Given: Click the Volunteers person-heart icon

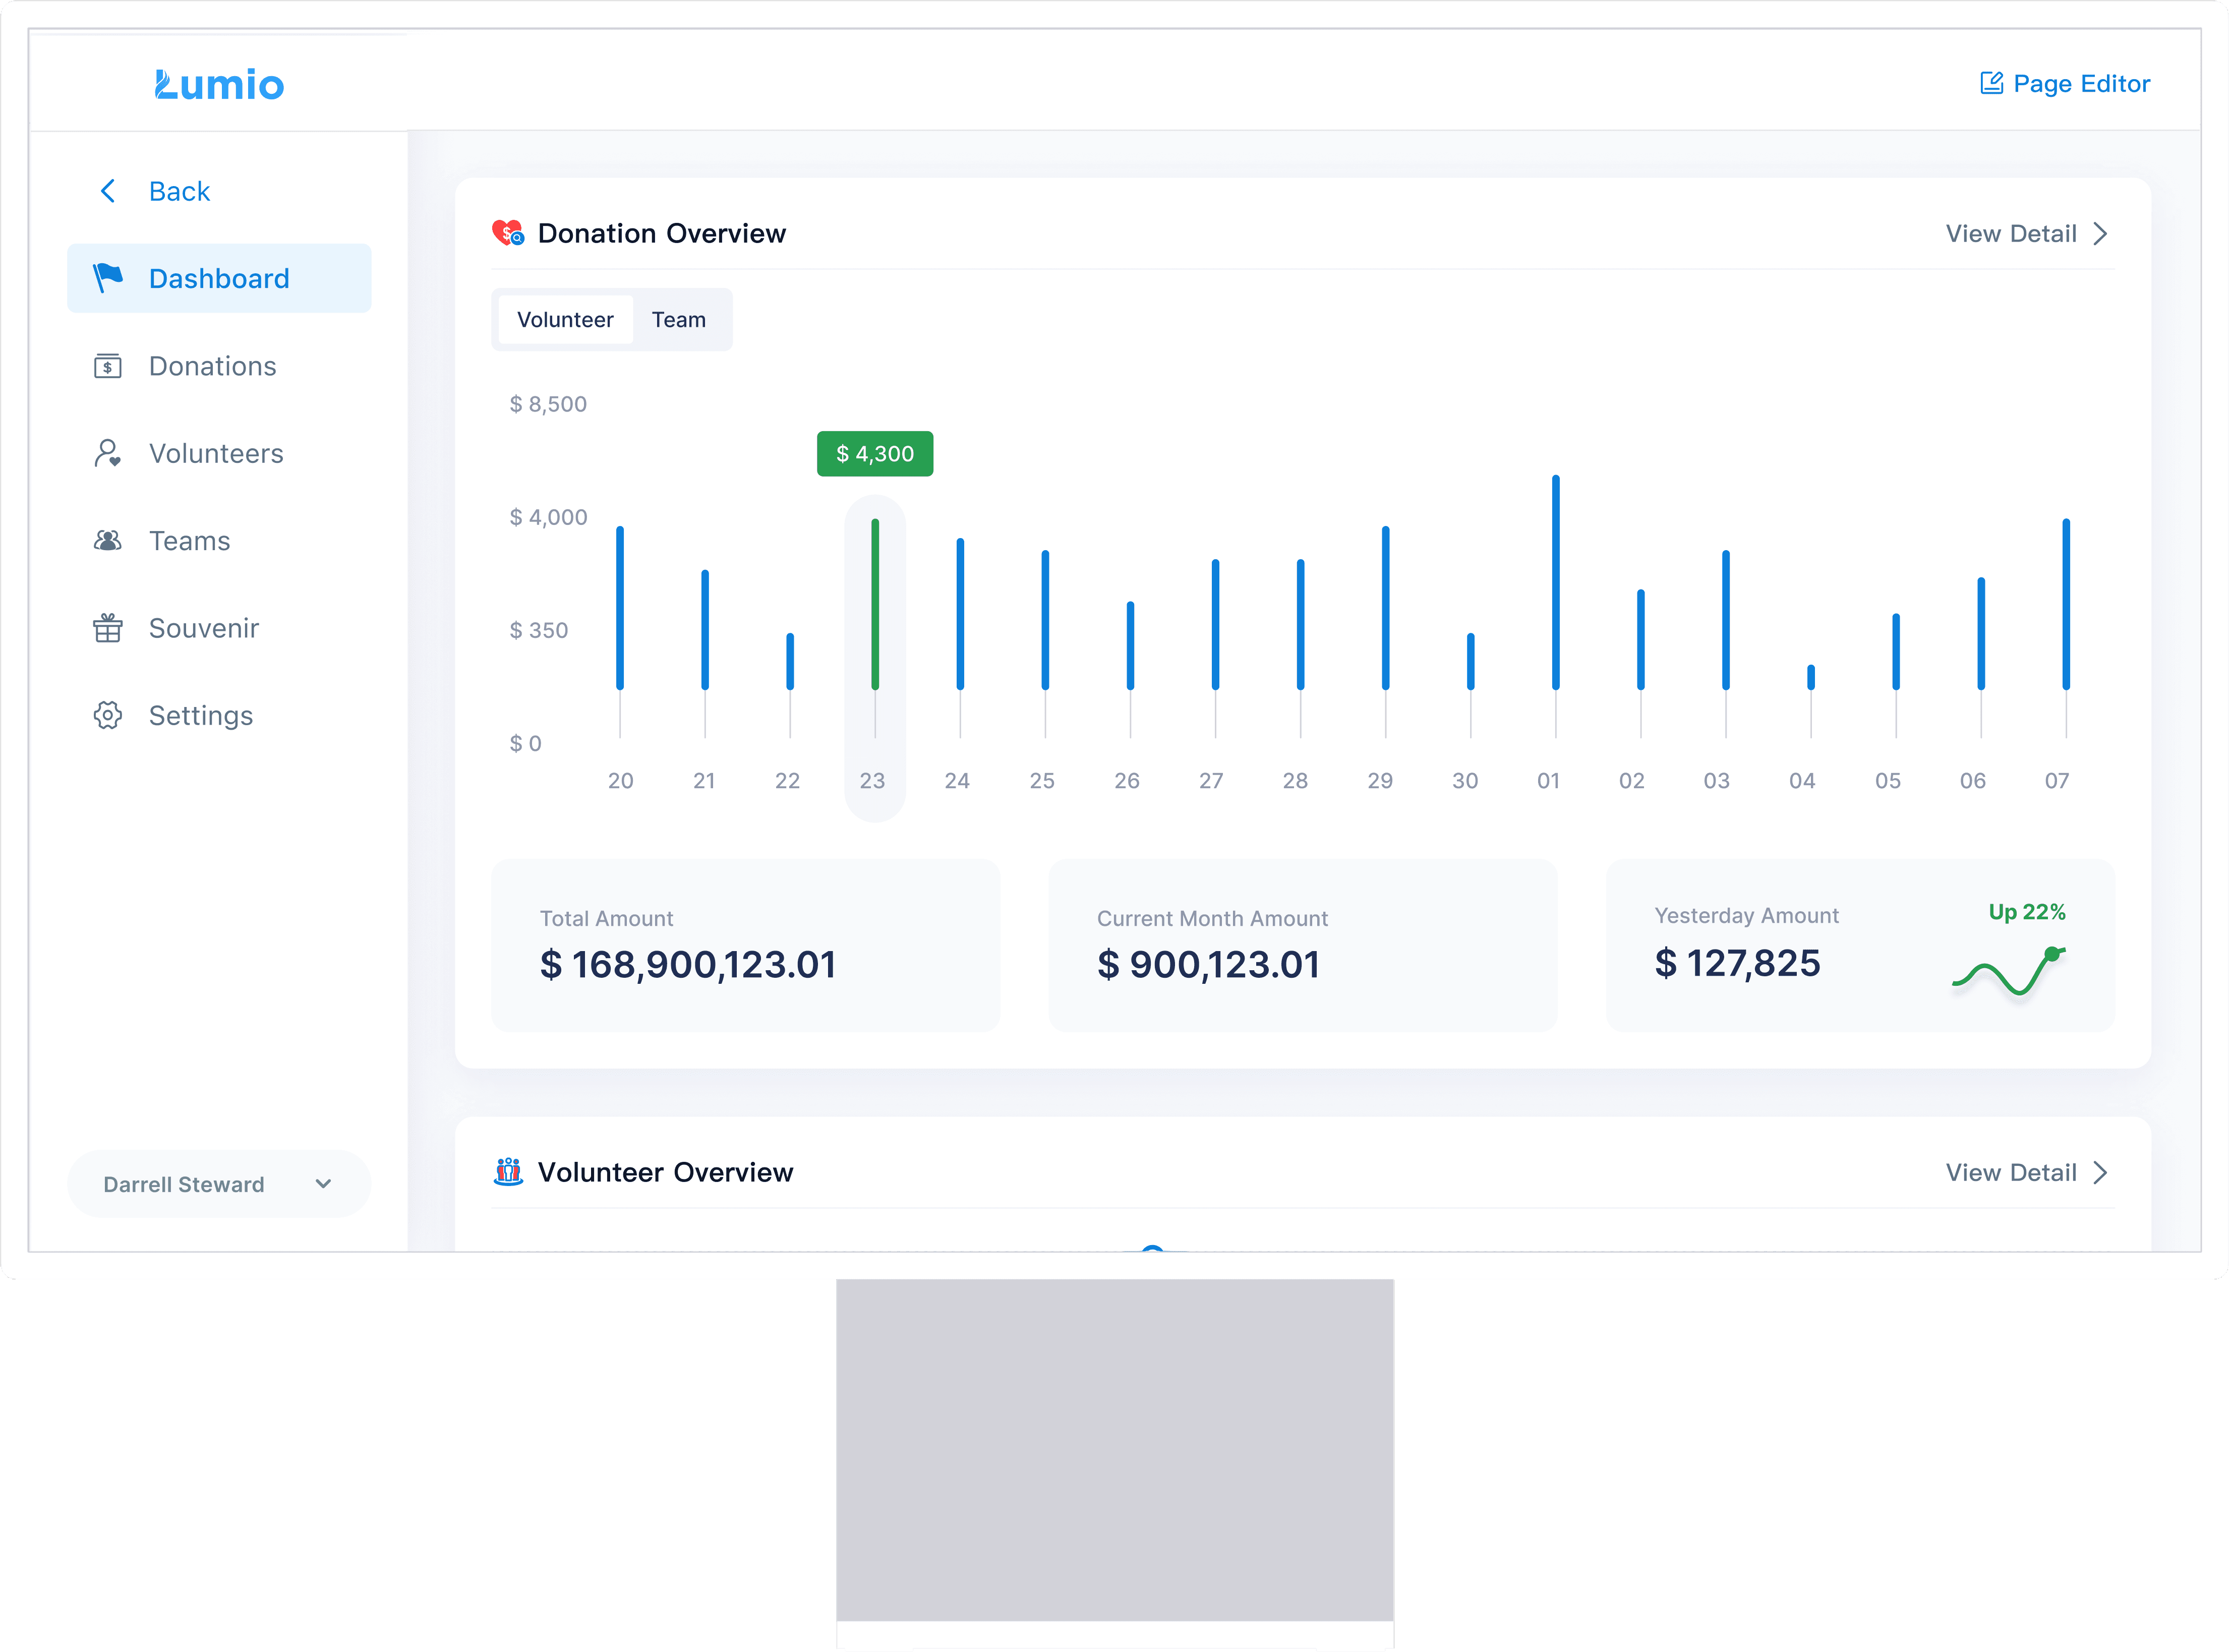Looking at the screenshot, I should pyautogui.click(x=108, y=453).
